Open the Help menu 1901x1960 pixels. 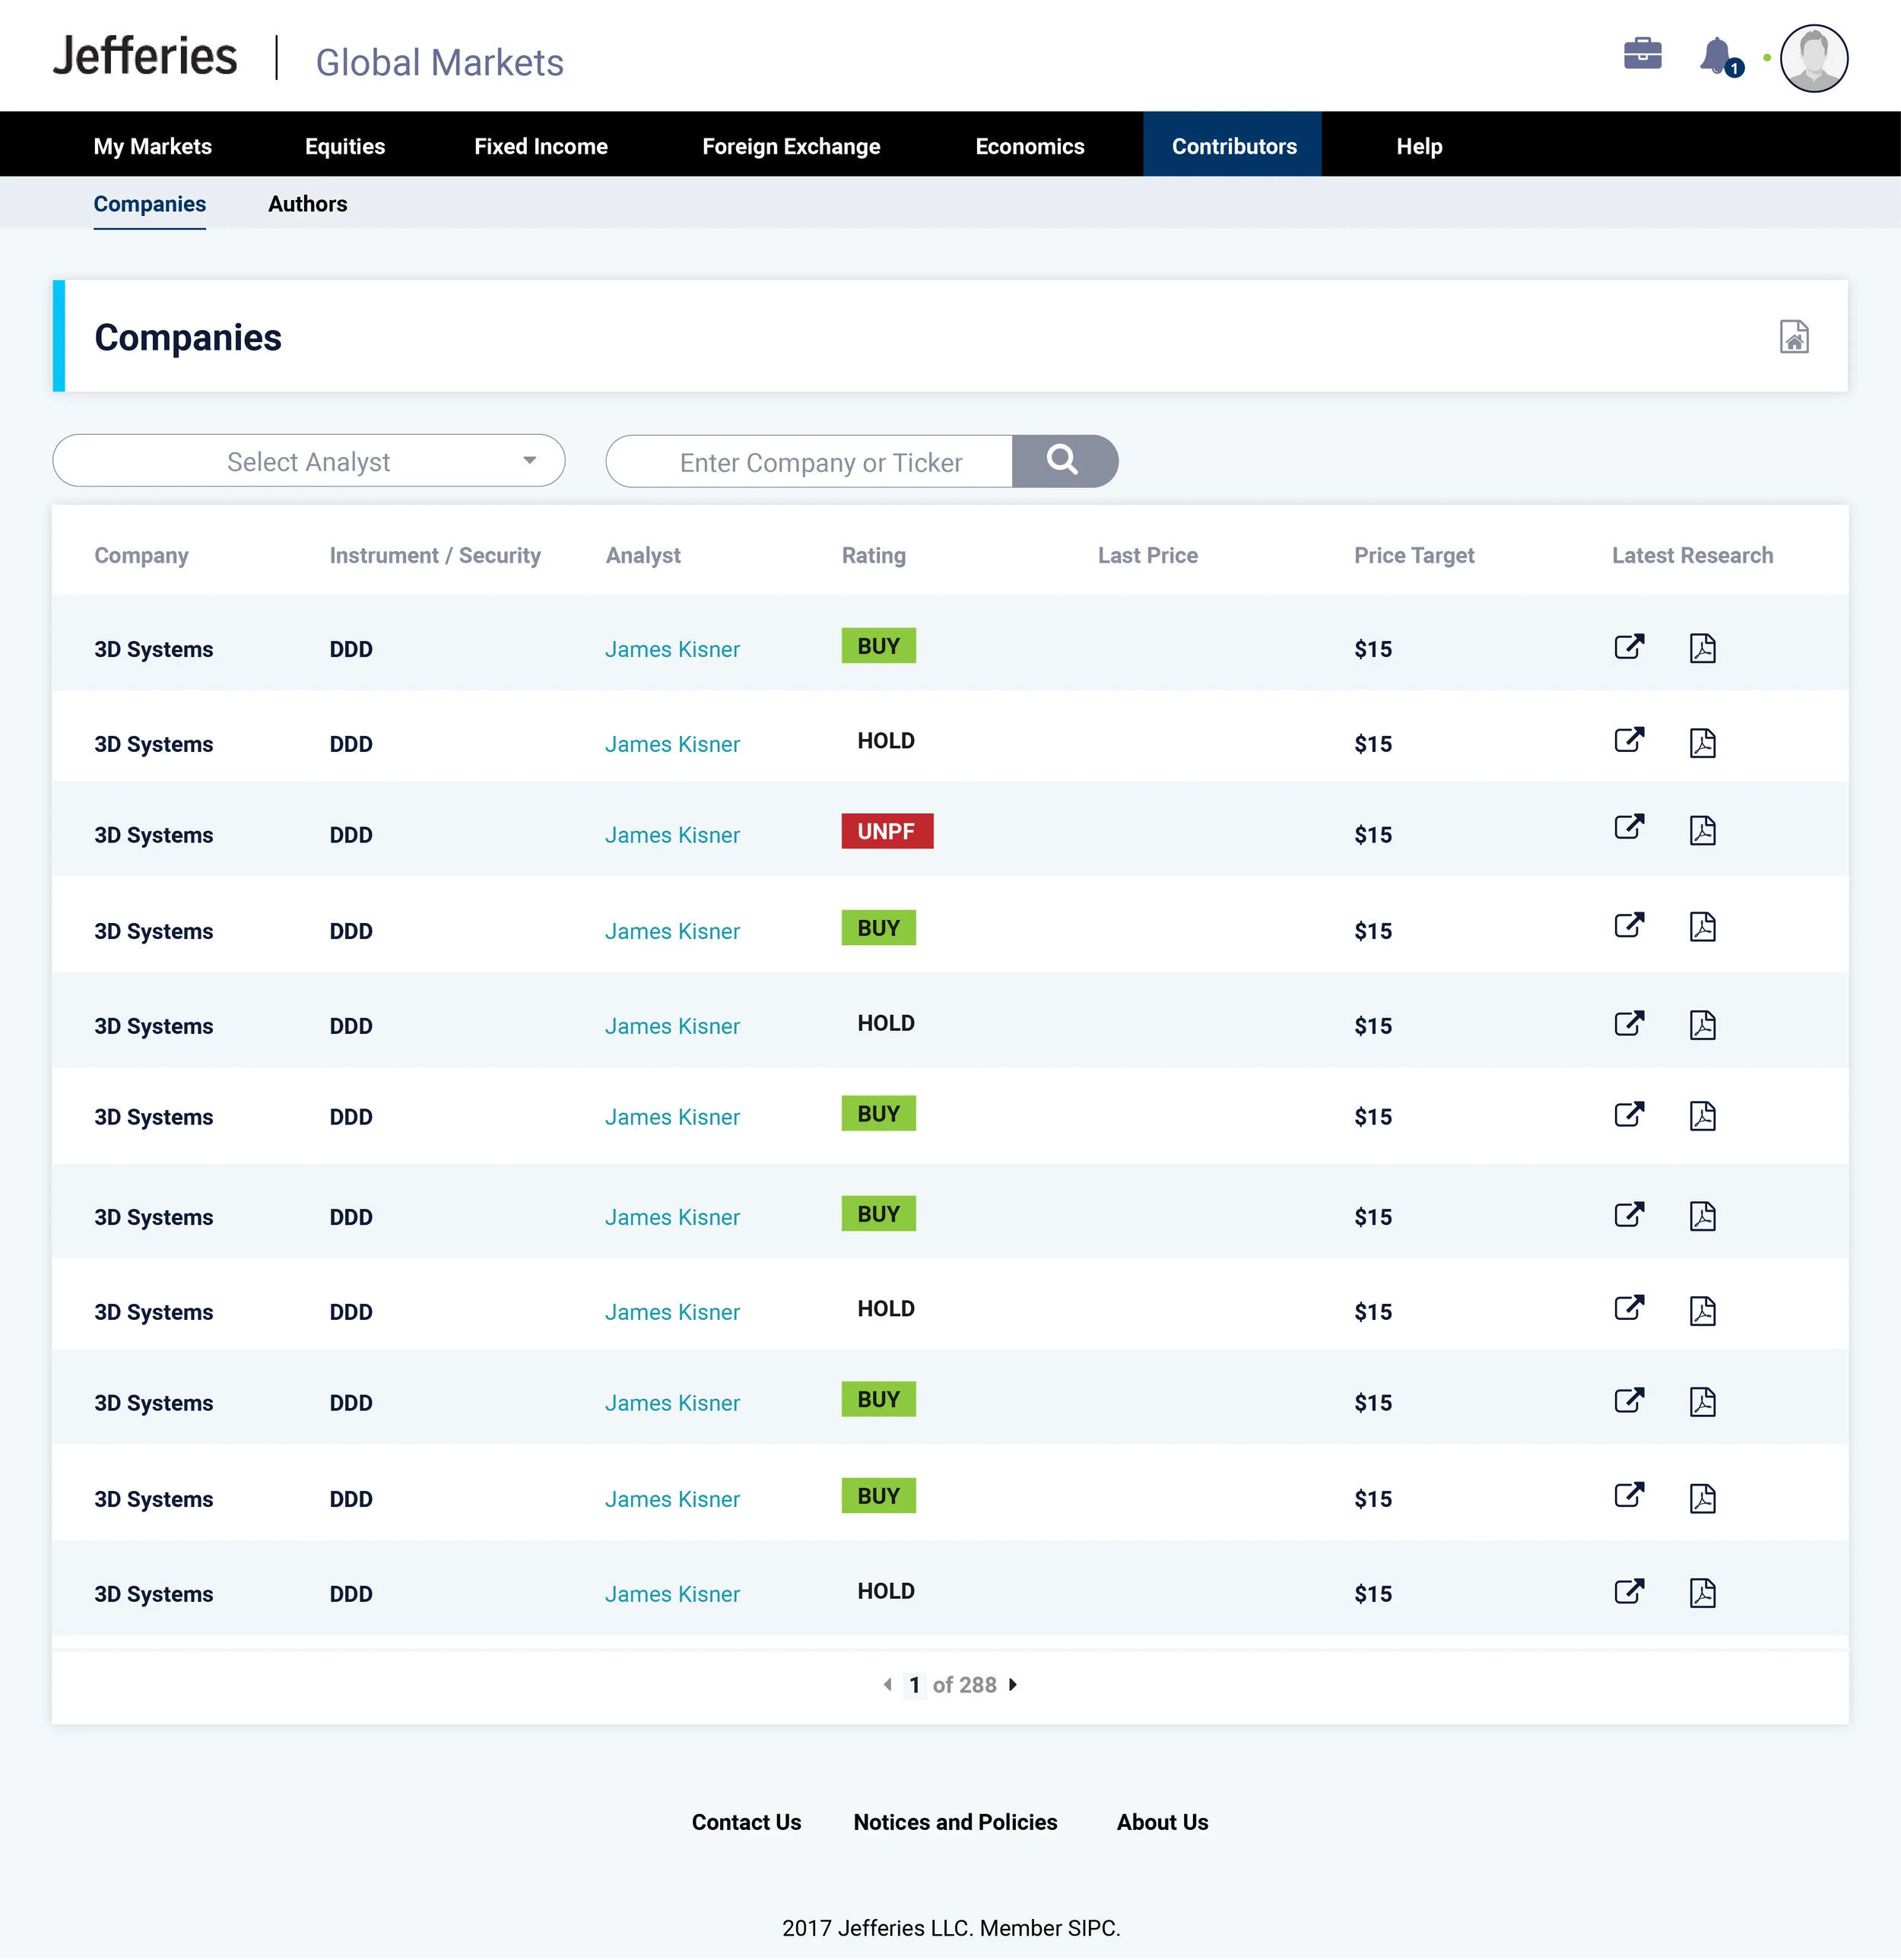1419,146
